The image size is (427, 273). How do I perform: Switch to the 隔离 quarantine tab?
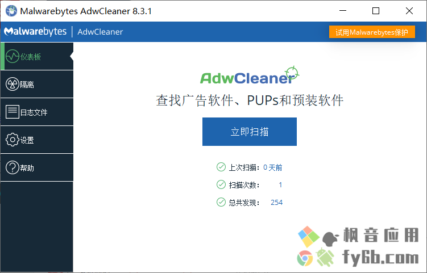(37, 84)
